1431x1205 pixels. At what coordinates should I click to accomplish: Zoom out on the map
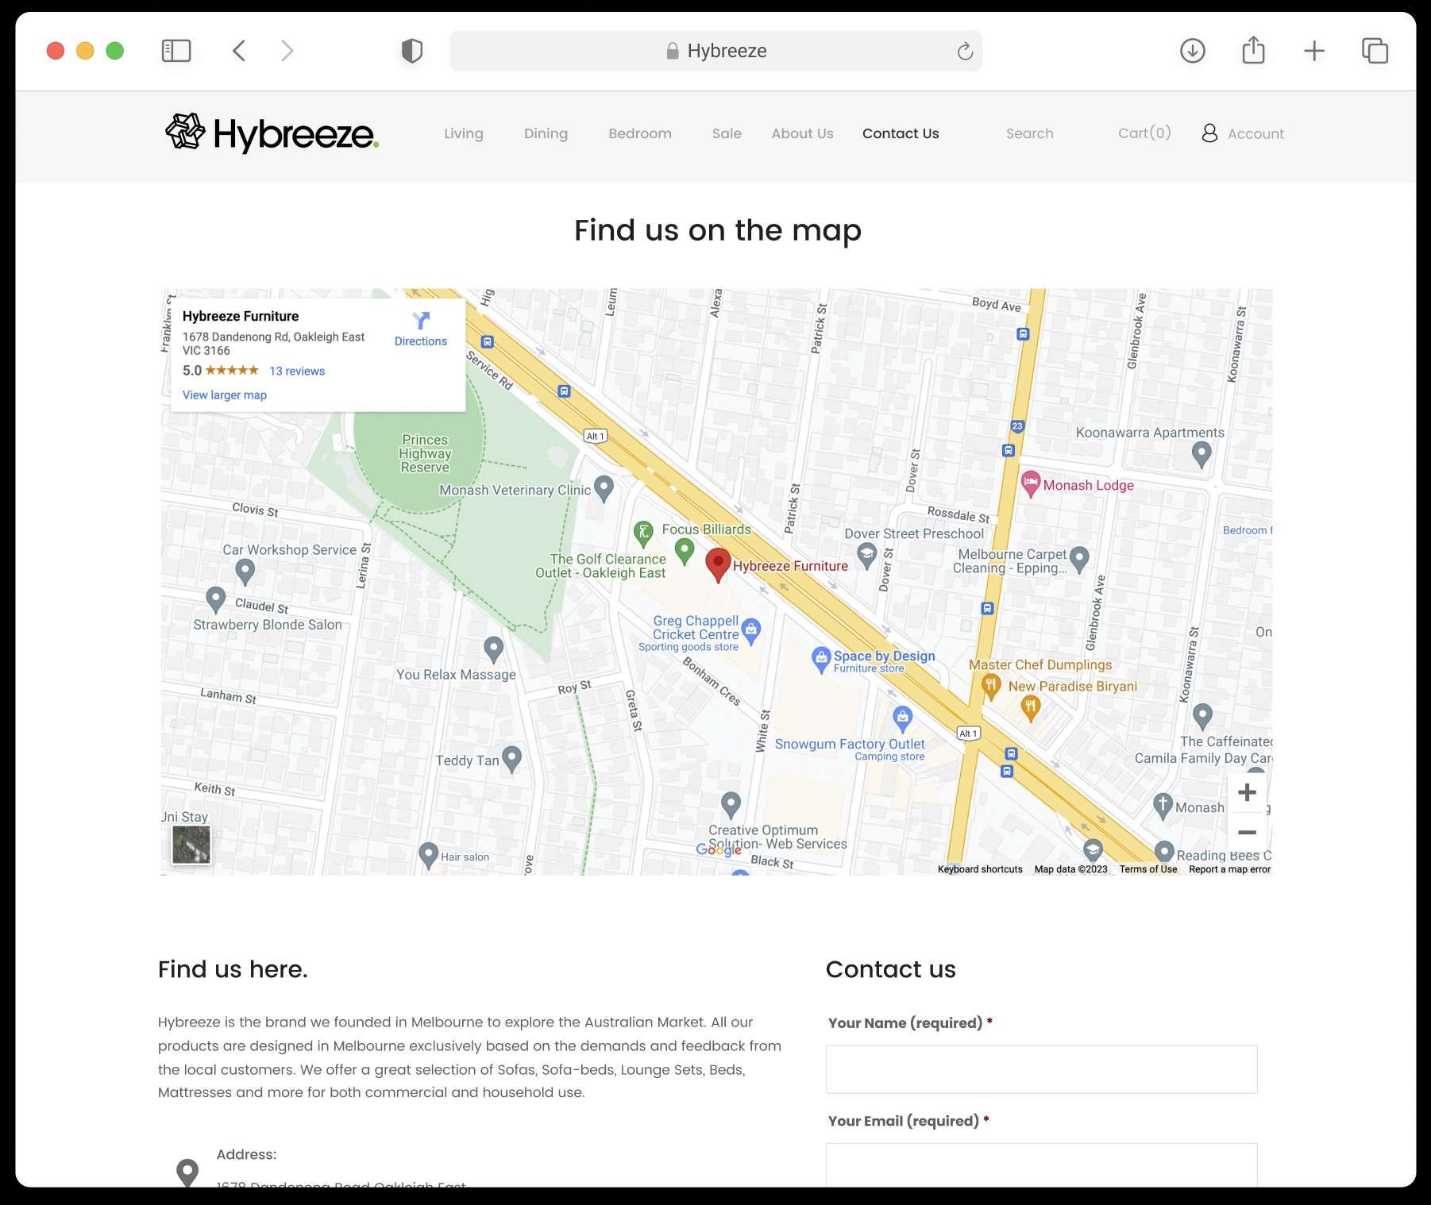[1247, 833]
